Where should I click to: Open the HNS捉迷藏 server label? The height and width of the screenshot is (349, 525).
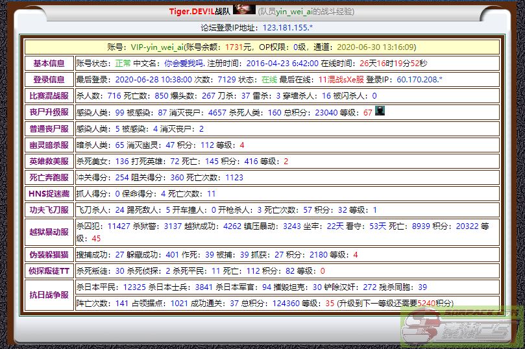click(49, 193)
